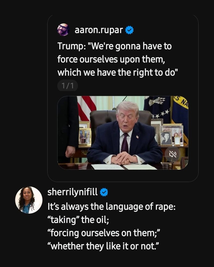Viewport: 214px width, 267px height.
Task: Click the black-and-white framed portrait in video
Action: [x=166, y=138]
